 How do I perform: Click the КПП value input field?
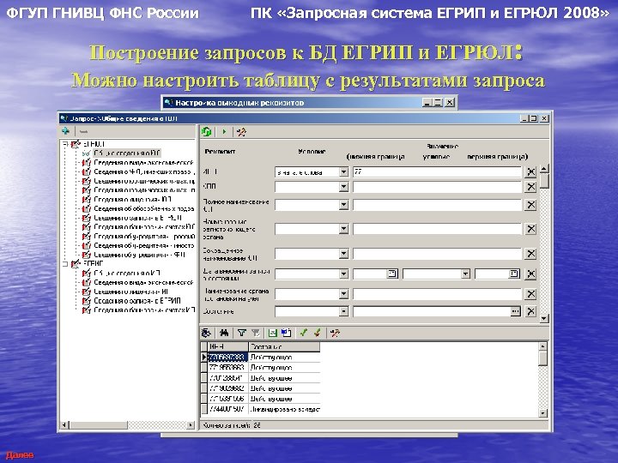click(437, 187)
